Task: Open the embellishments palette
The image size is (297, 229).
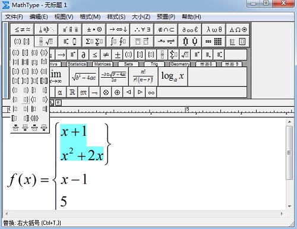Action: click(x=70, y=30)
